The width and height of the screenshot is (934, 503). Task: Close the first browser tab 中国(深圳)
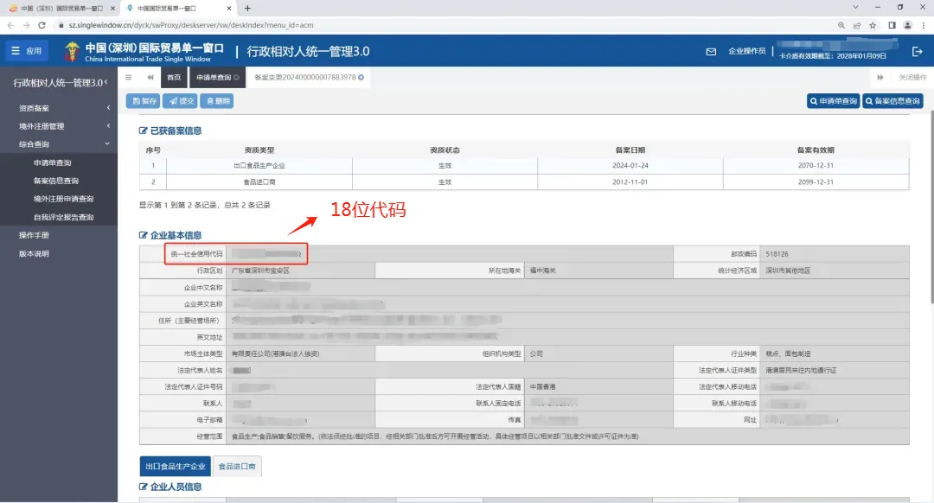(x=112, y=9)
